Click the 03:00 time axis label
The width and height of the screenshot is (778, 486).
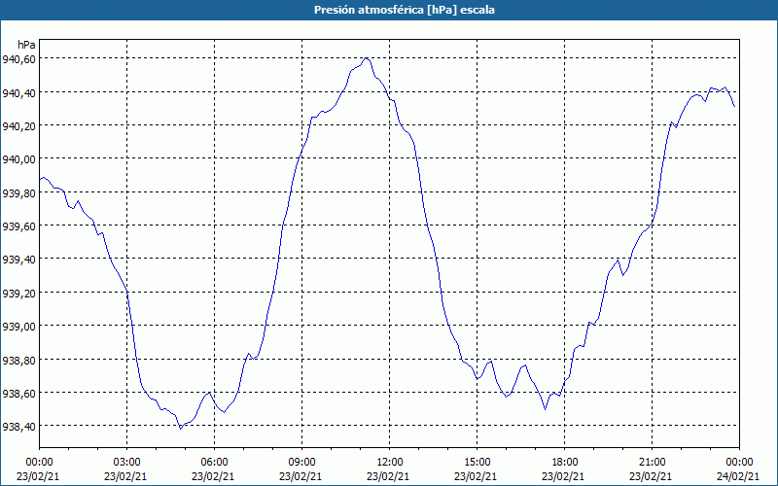pos(127,463)
